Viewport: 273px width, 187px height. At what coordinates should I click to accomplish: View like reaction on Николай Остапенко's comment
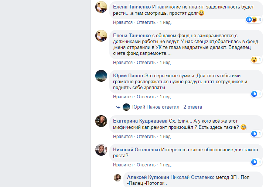(254, 162)
